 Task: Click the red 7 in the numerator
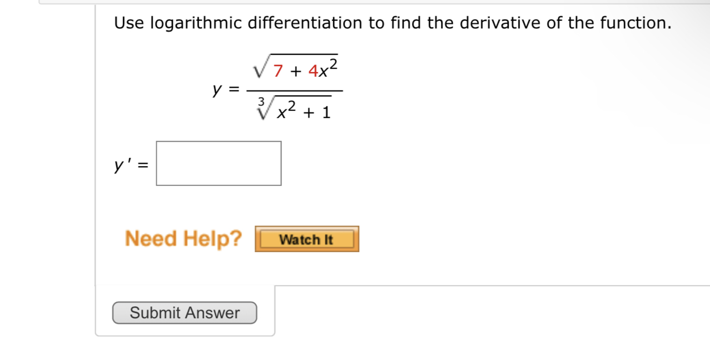278,71
